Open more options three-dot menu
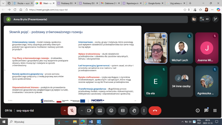Image resolution: width=222 pixels, height=125 pixels. [143, 111]
